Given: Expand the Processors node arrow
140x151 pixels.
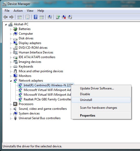Looking at the screenshot, I should click(11, 104).
